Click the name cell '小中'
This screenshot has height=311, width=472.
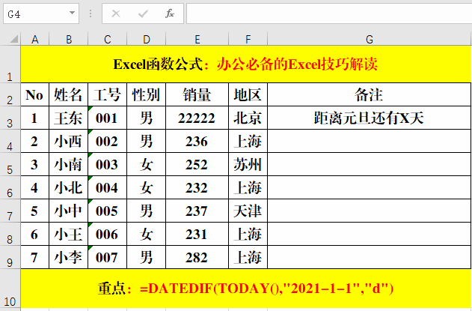pyautogui.click(x=69, y=211)
